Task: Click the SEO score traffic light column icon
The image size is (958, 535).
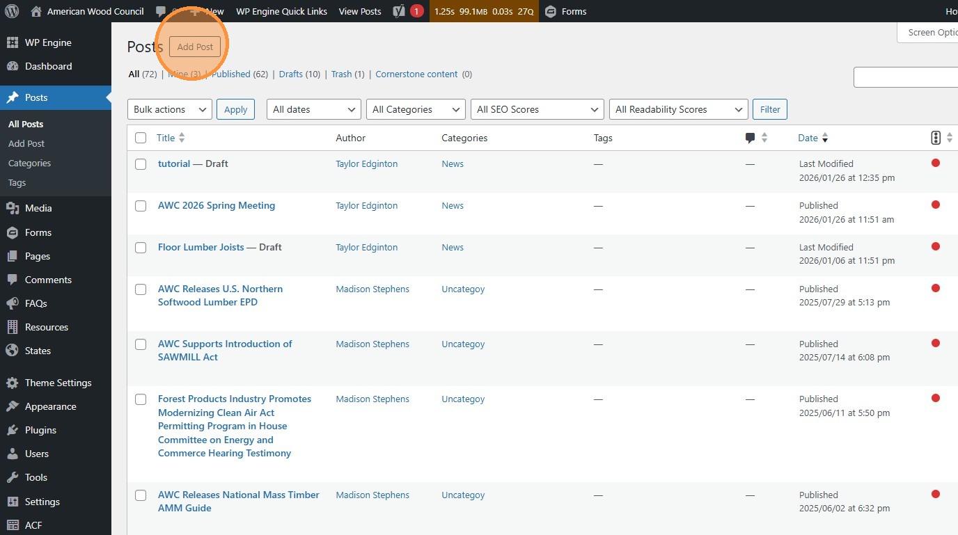Action: tap(935, 138)
